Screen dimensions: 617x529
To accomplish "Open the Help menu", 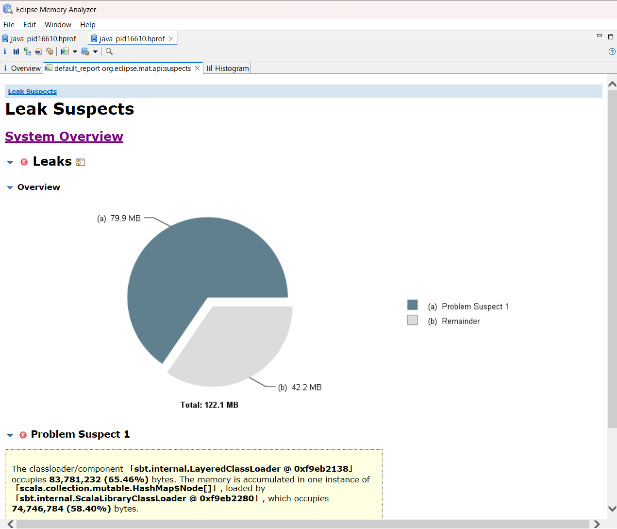I will click(88, 25).
